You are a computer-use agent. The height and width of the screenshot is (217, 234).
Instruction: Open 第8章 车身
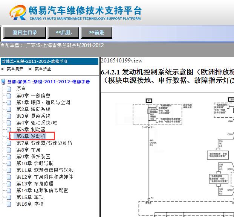pyautogui.click(x=28, y=150)
